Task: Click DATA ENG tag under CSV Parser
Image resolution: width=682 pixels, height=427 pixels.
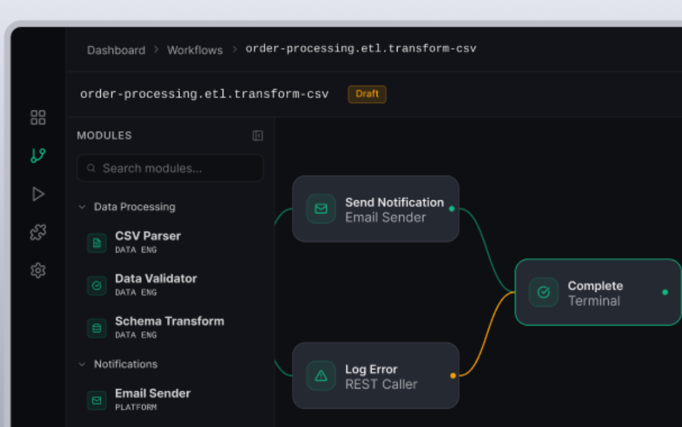Action: [x=136, y=250]
